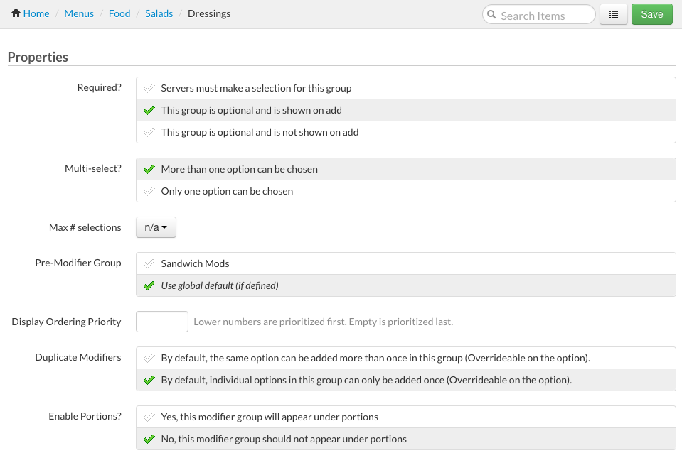Screen dimensions: 682x453
Task: Open the Salads breadcrumb link
Action: [x=159, y=13]
